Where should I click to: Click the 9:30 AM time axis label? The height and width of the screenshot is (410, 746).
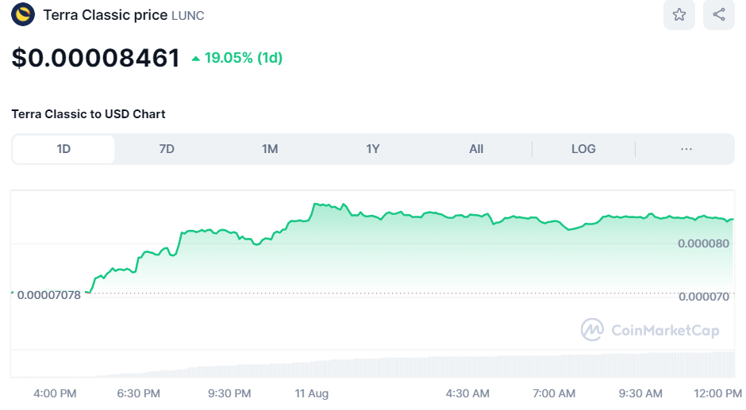pos(640,394)
